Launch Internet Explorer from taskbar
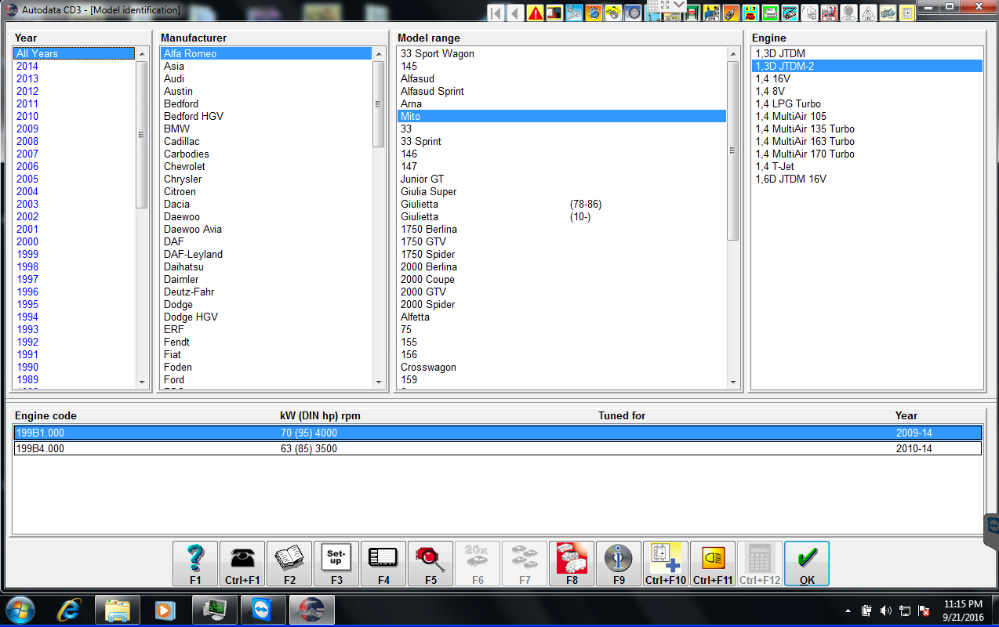 pos(71,610)
